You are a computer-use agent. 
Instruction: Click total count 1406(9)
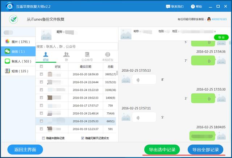pyautogui.click(x=110, y=98)
